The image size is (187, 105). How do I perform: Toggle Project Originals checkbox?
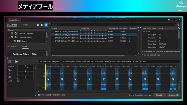pos(12,34)
